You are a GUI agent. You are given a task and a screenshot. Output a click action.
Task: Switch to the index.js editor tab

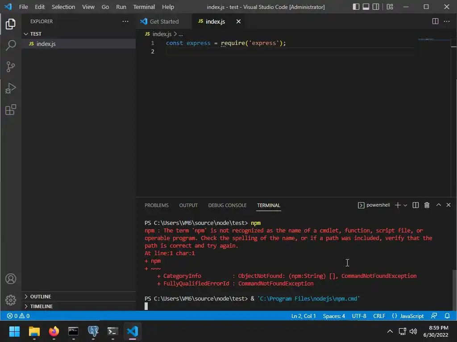(216, 21)
